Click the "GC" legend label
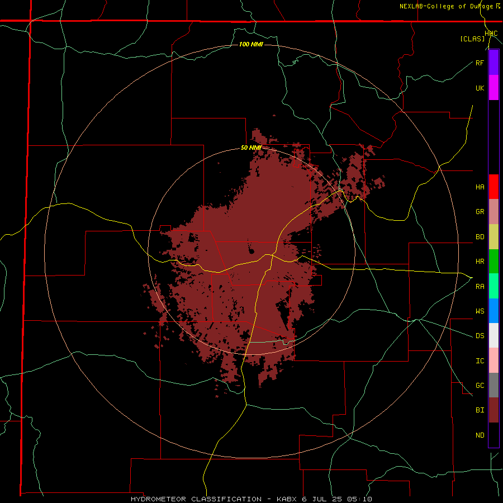Screen dimensions: 503x503 [480, 386]
